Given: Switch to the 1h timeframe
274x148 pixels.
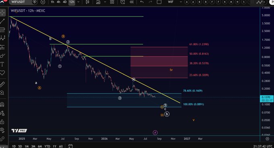Looking at the screenshot, I should pyautogui.click(x=52, y=2).
